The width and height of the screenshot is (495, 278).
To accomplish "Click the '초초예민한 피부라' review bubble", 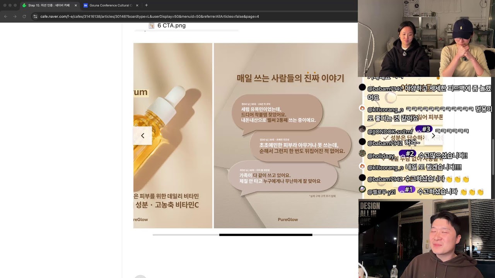I will pos(300,147).
